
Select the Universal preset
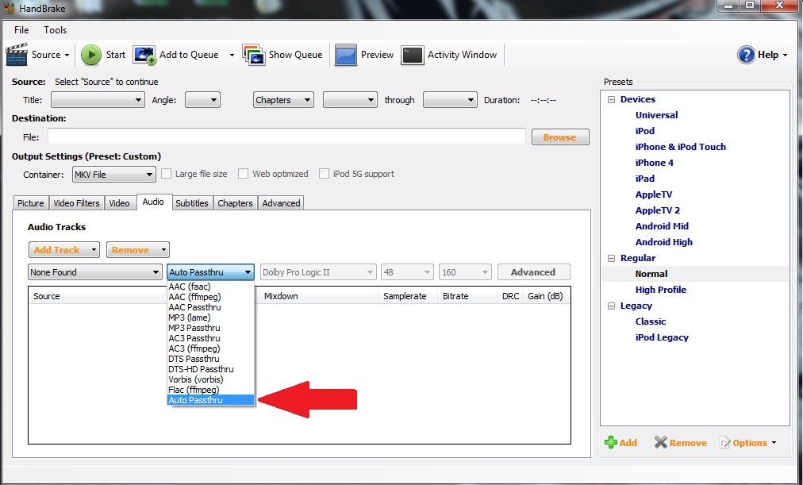pyautogui.click(x=656, y=115)
